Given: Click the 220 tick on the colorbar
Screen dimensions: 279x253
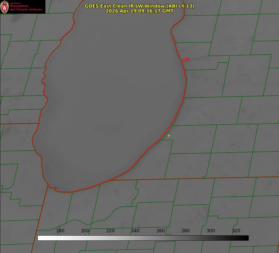Looking at the screenshot, I should coord(110,231).
